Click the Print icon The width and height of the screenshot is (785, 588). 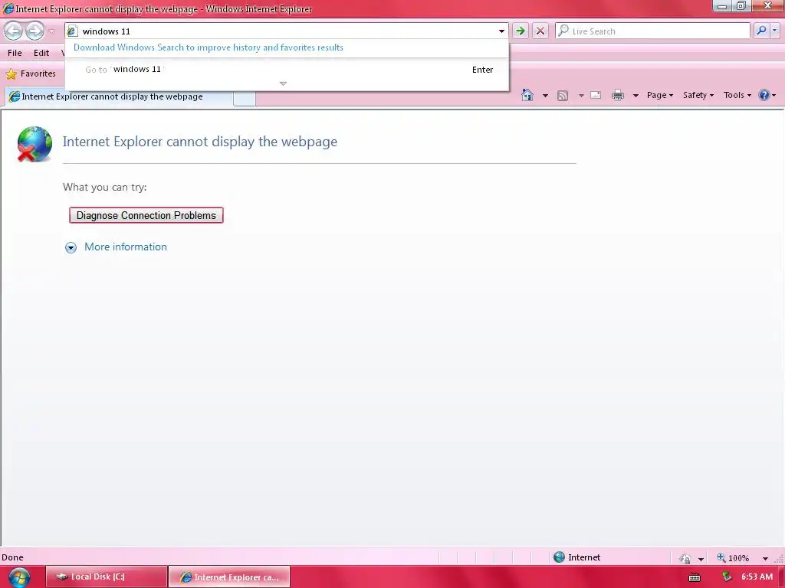pyautogui.click(x=618, y=95)
